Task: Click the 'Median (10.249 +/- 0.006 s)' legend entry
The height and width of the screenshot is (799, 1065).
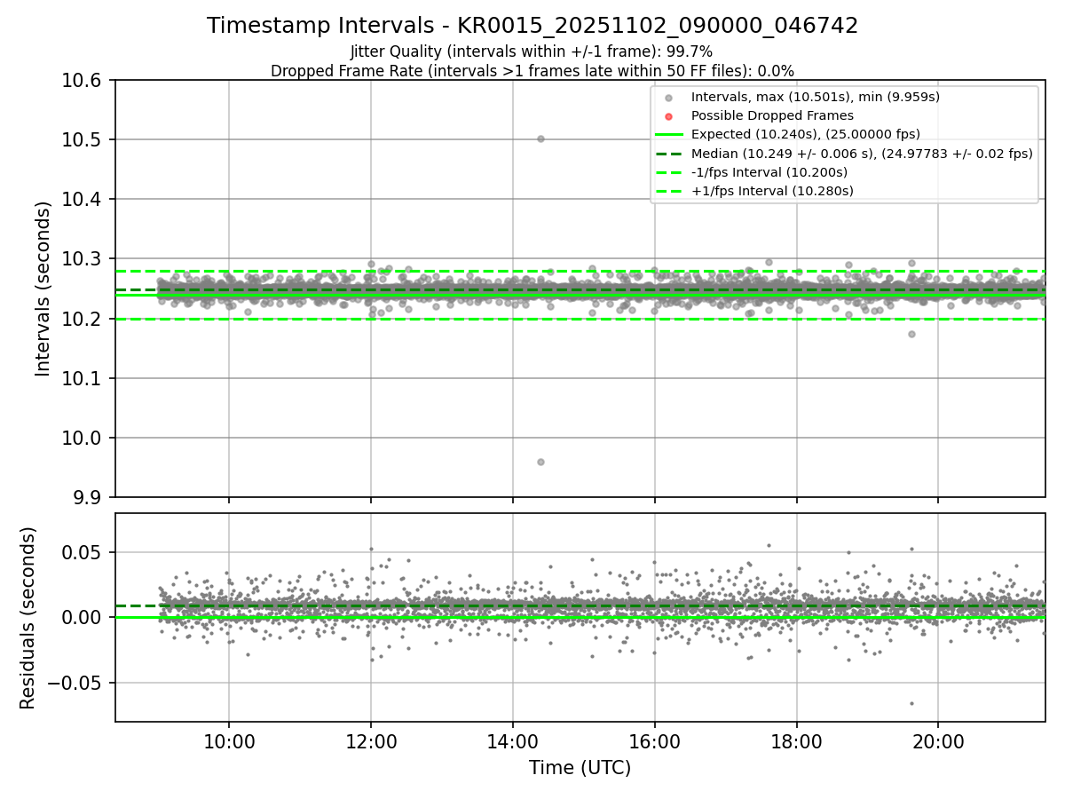Action: pyautogui.click(x=862, y=153)
